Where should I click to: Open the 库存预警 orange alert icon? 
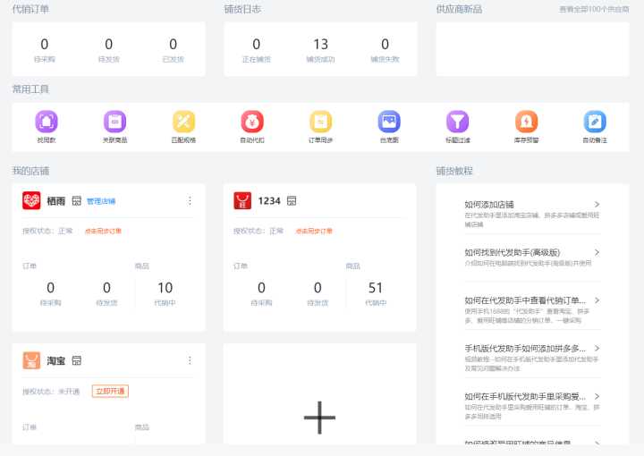click(x=526, y=122)
